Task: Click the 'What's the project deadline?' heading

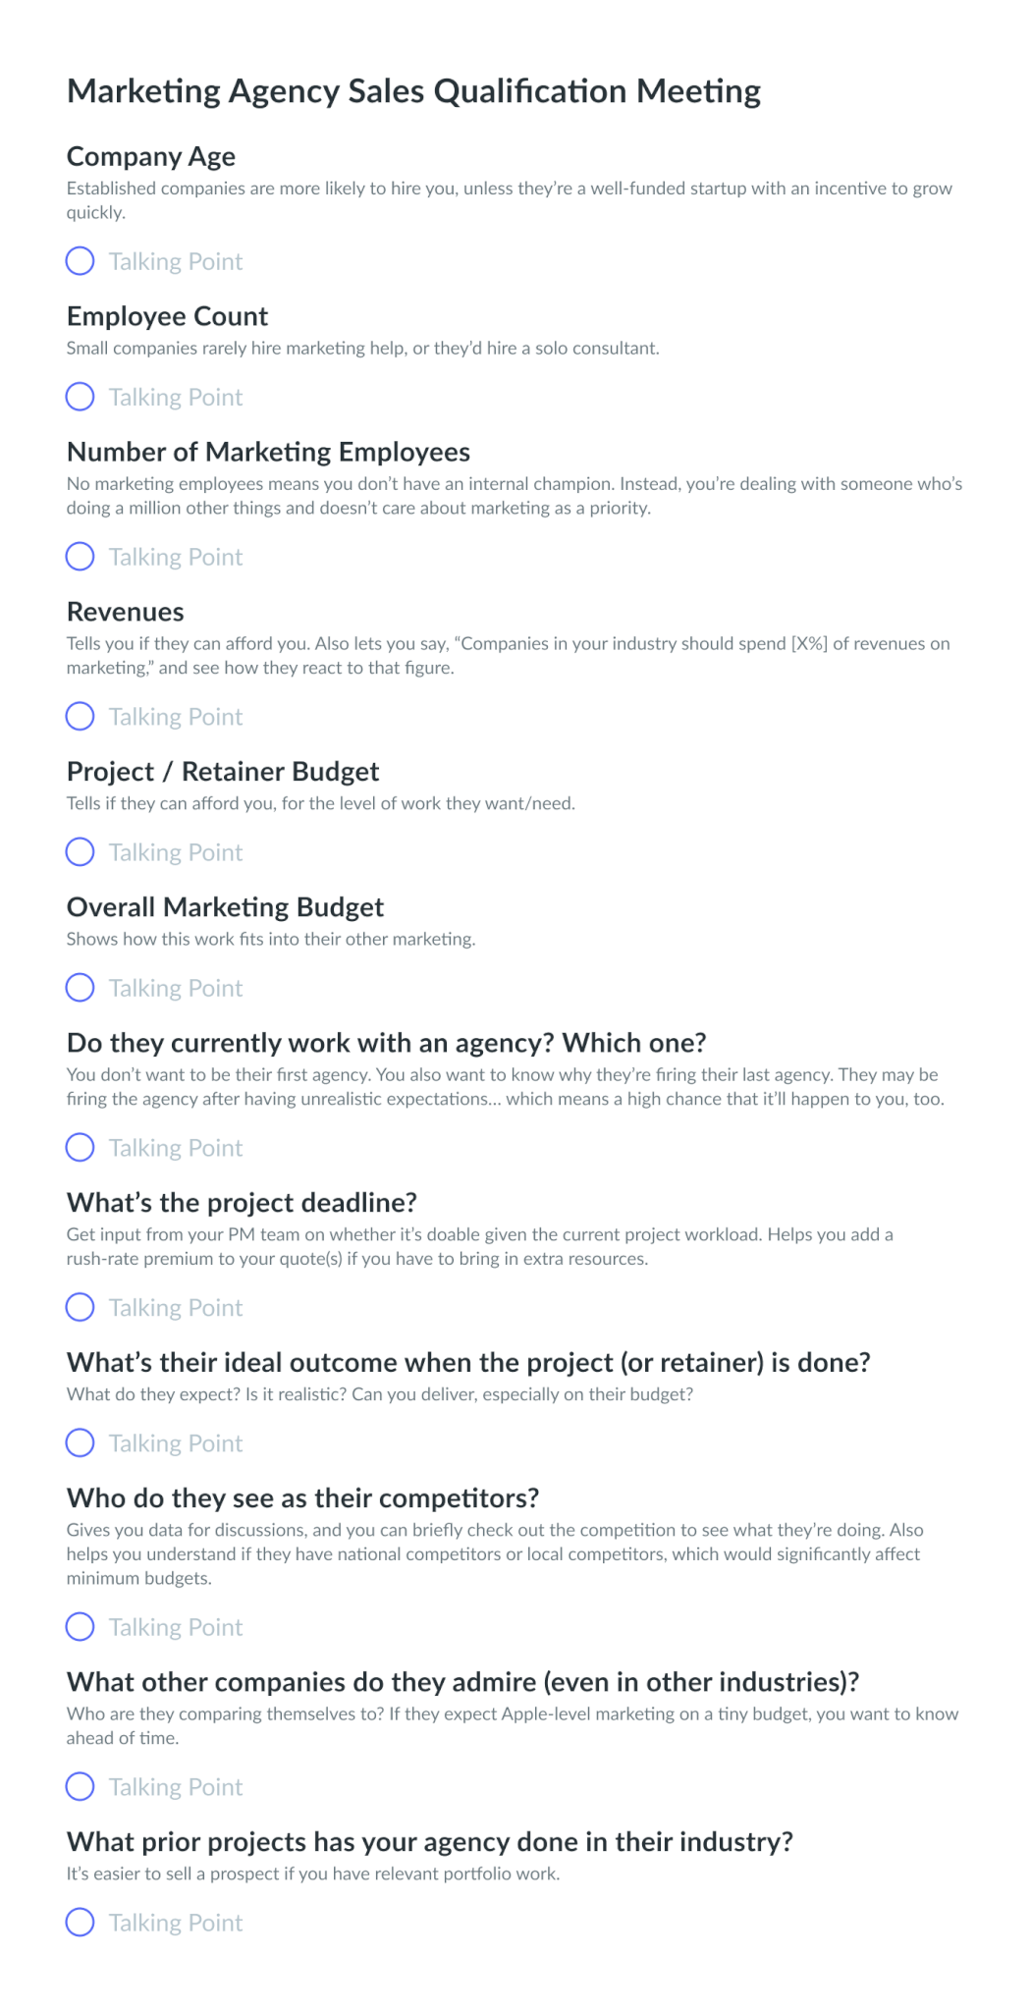Action: tap(242, 1203)
